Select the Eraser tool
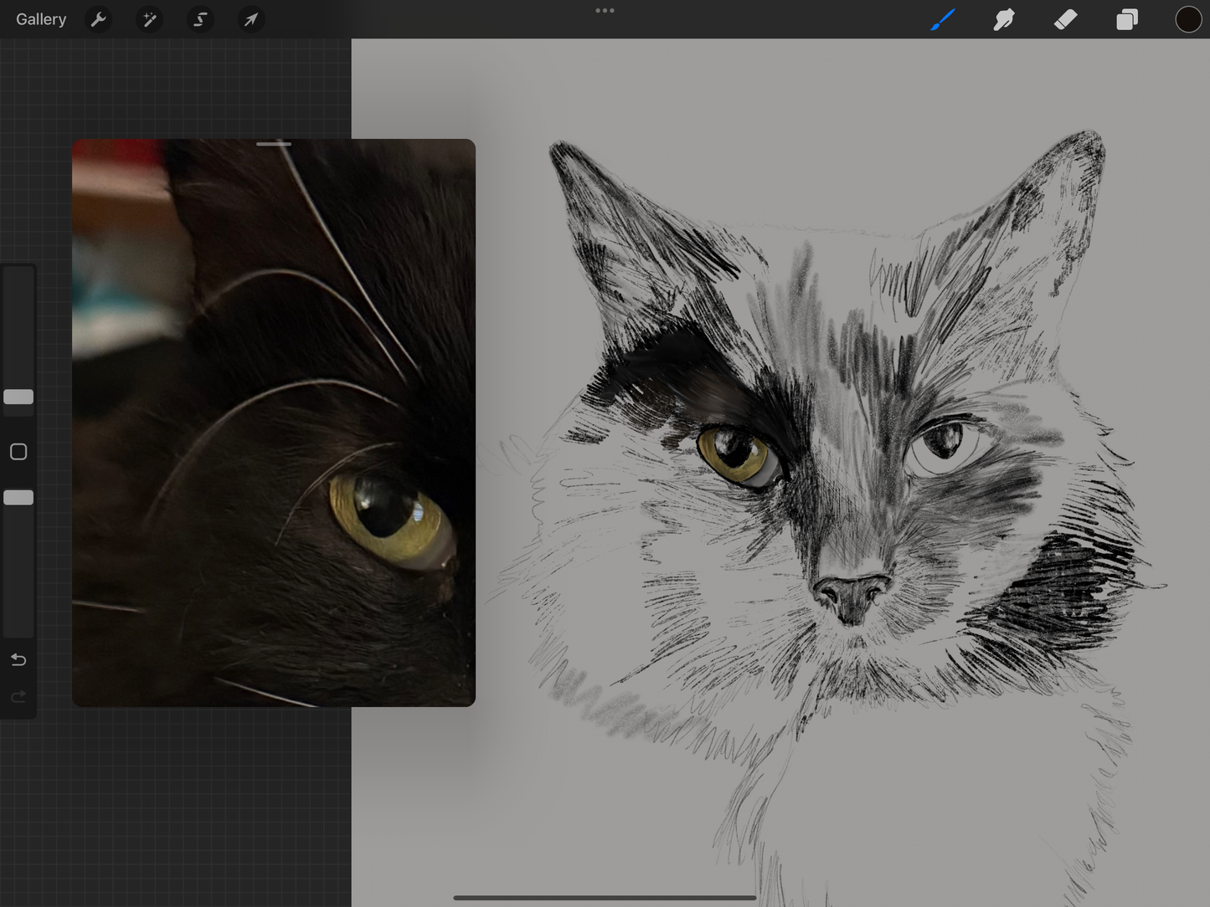The image size is (1210, 907). tap(1065, 19)
